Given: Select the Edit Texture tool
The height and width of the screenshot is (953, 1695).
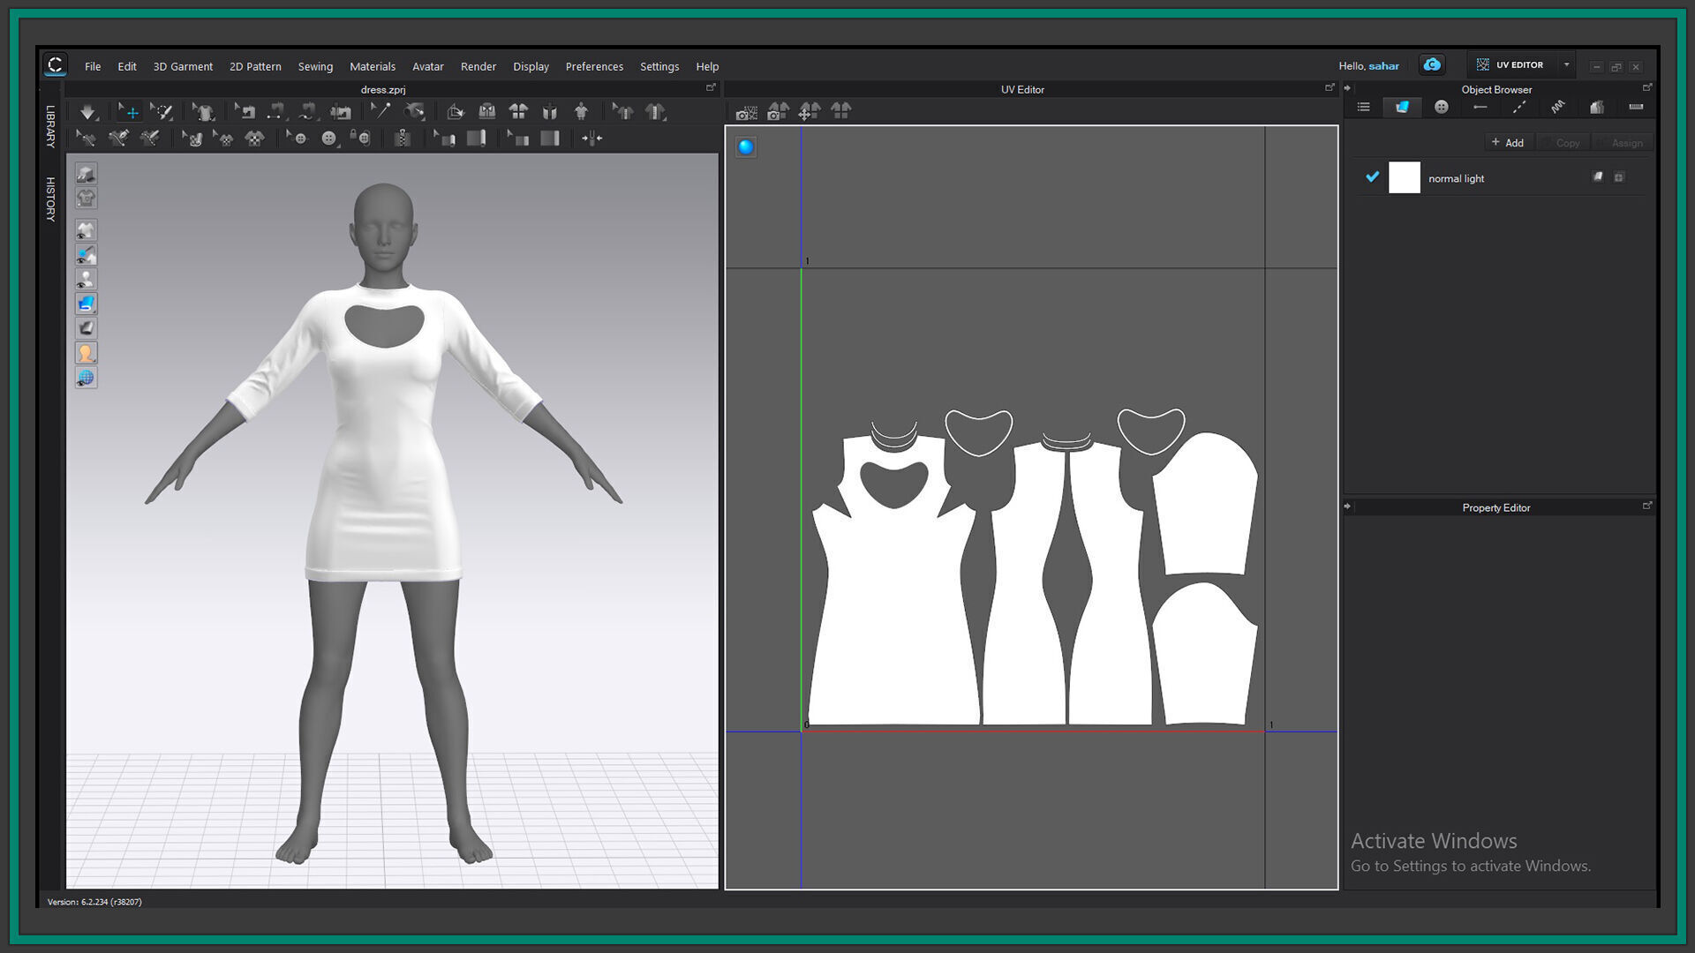Looking at the screenshot, I should (192, 139).
